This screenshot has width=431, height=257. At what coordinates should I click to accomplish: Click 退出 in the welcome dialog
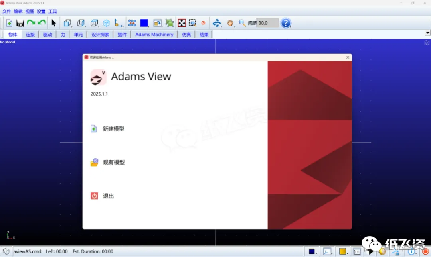[108, 196]
